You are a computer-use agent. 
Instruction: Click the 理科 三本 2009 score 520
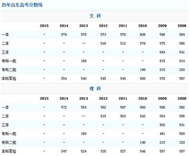click(x=162, y=125)
